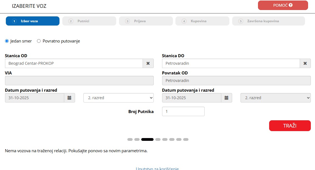Expand the departure class 2. razred dropdown
315x170 pixels.
click(x=118, y=98)
